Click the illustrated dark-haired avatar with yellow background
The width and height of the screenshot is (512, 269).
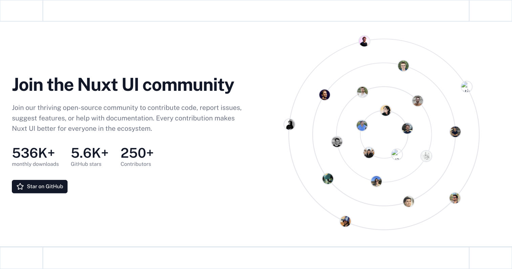(x=385, y=110)
